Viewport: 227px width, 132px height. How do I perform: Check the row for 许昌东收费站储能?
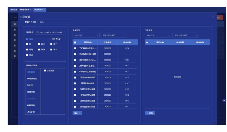click(75, 89)
